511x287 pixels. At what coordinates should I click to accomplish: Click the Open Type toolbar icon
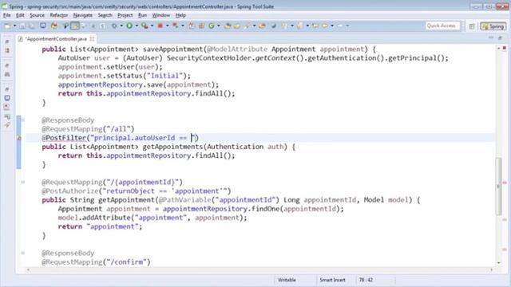coord(228,26)
